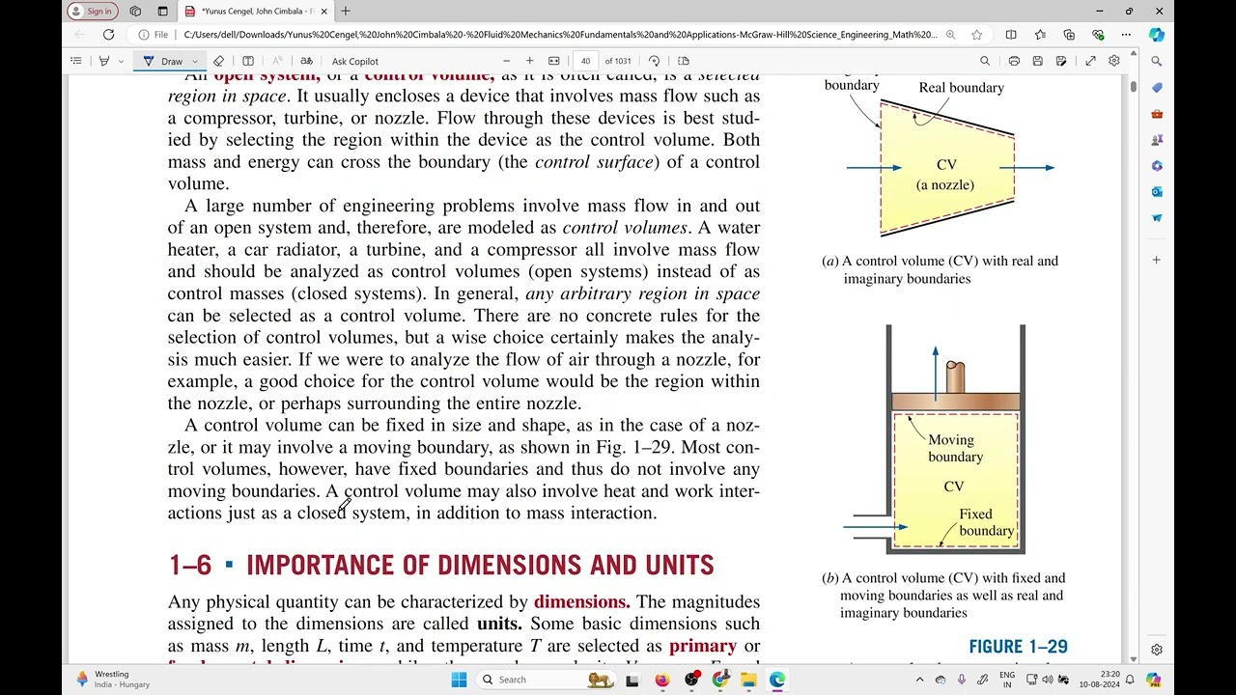
Task: Launch Firefox from taskbar
Action: pos(661,680)
